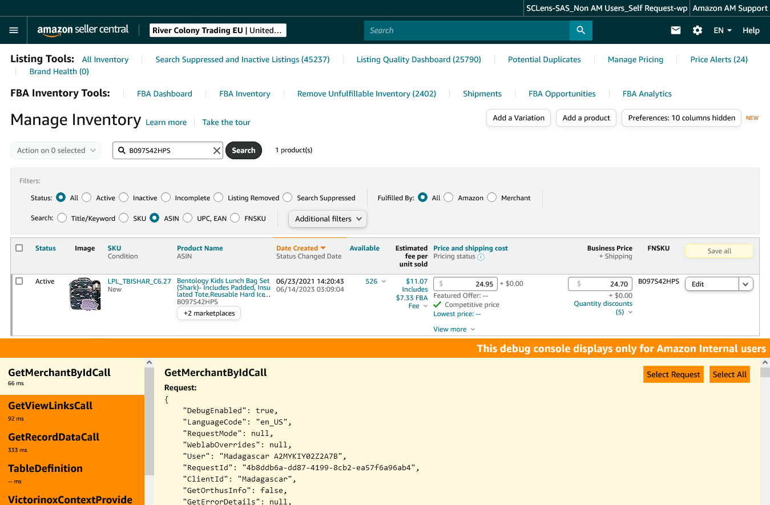Open All Inventory listing tool
Viewport: 770px width, 505px height.
[x=105, y=59]
